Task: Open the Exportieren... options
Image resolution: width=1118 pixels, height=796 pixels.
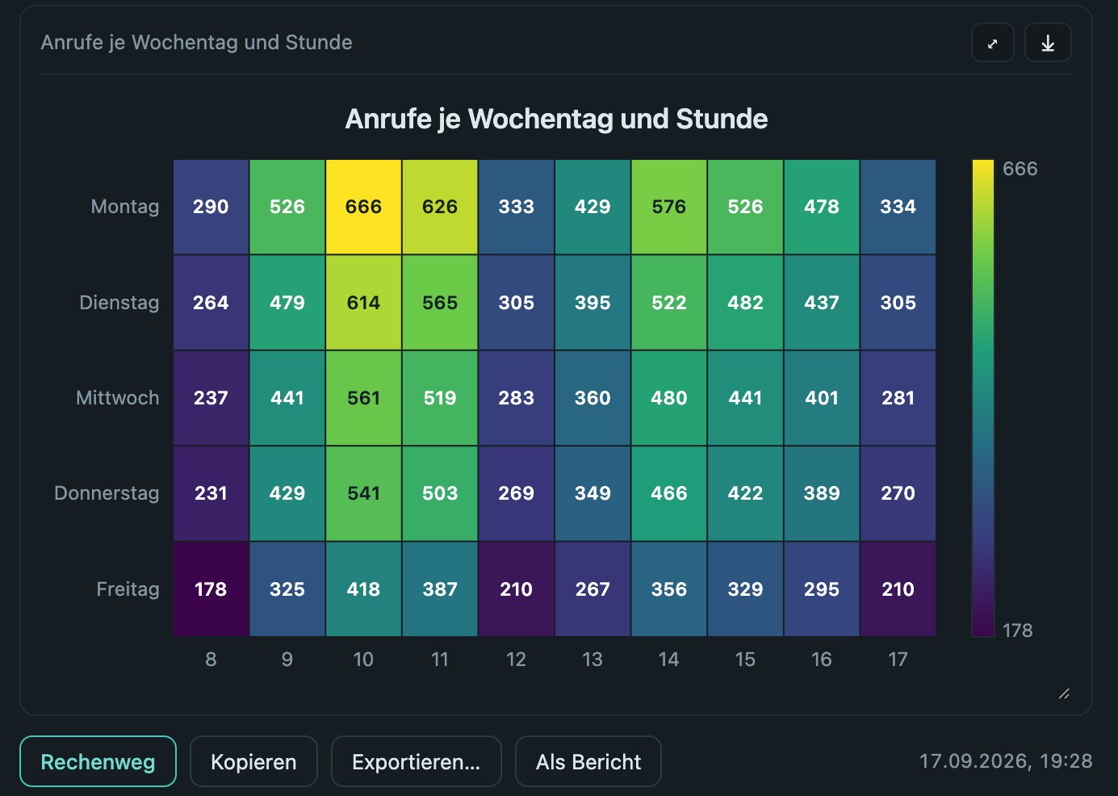Action: click(x=417, y=761)
